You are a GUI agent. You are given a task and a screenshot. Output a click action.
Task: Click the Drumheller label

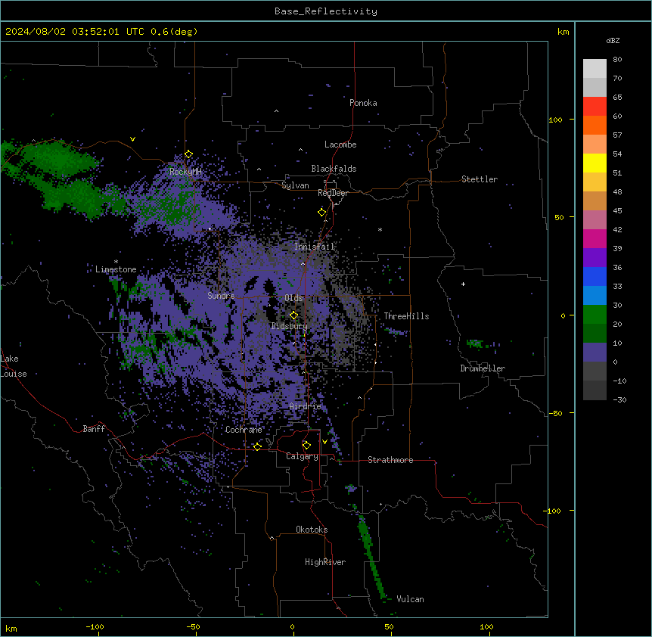click(483, 368)
